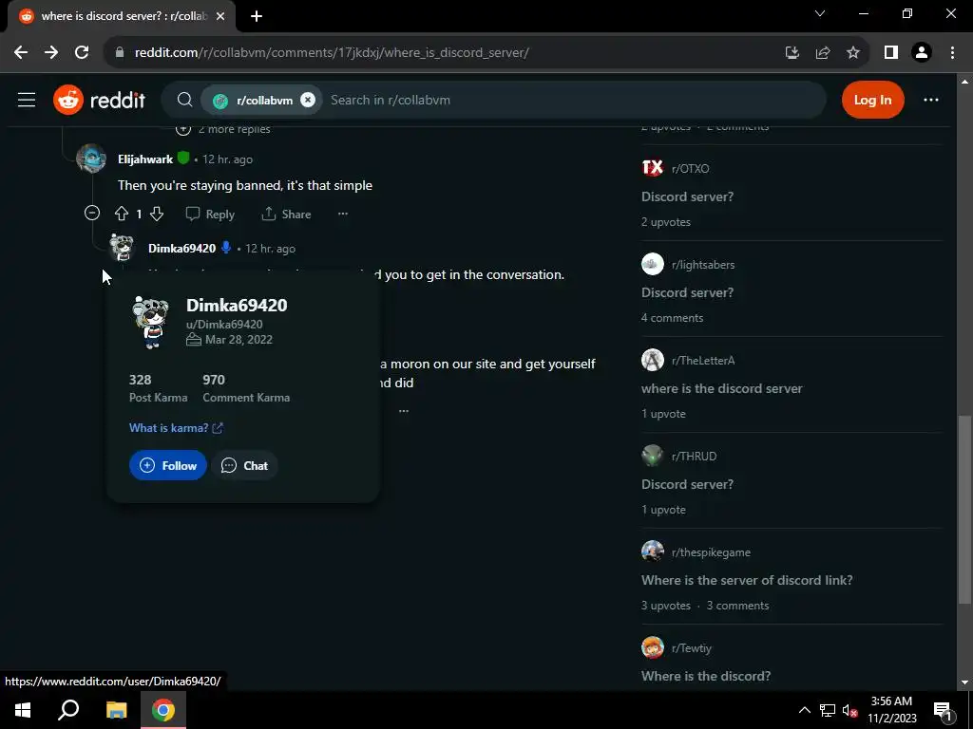Click the Reddit logo home link
Viewport: 973px width, 729px height.
[x=99, y=100]
